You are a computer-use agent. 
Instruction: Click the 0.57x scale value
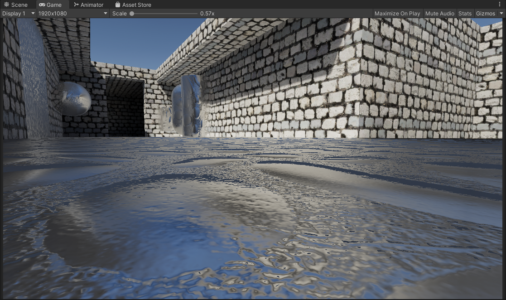click(x=207, y=14)
